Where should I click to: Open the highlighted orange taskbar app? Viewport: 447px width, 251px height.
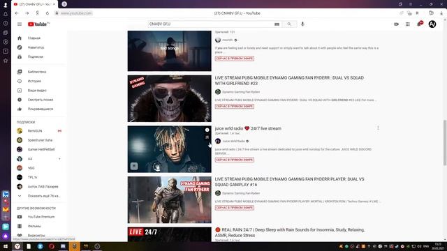(x=75, y=246)
